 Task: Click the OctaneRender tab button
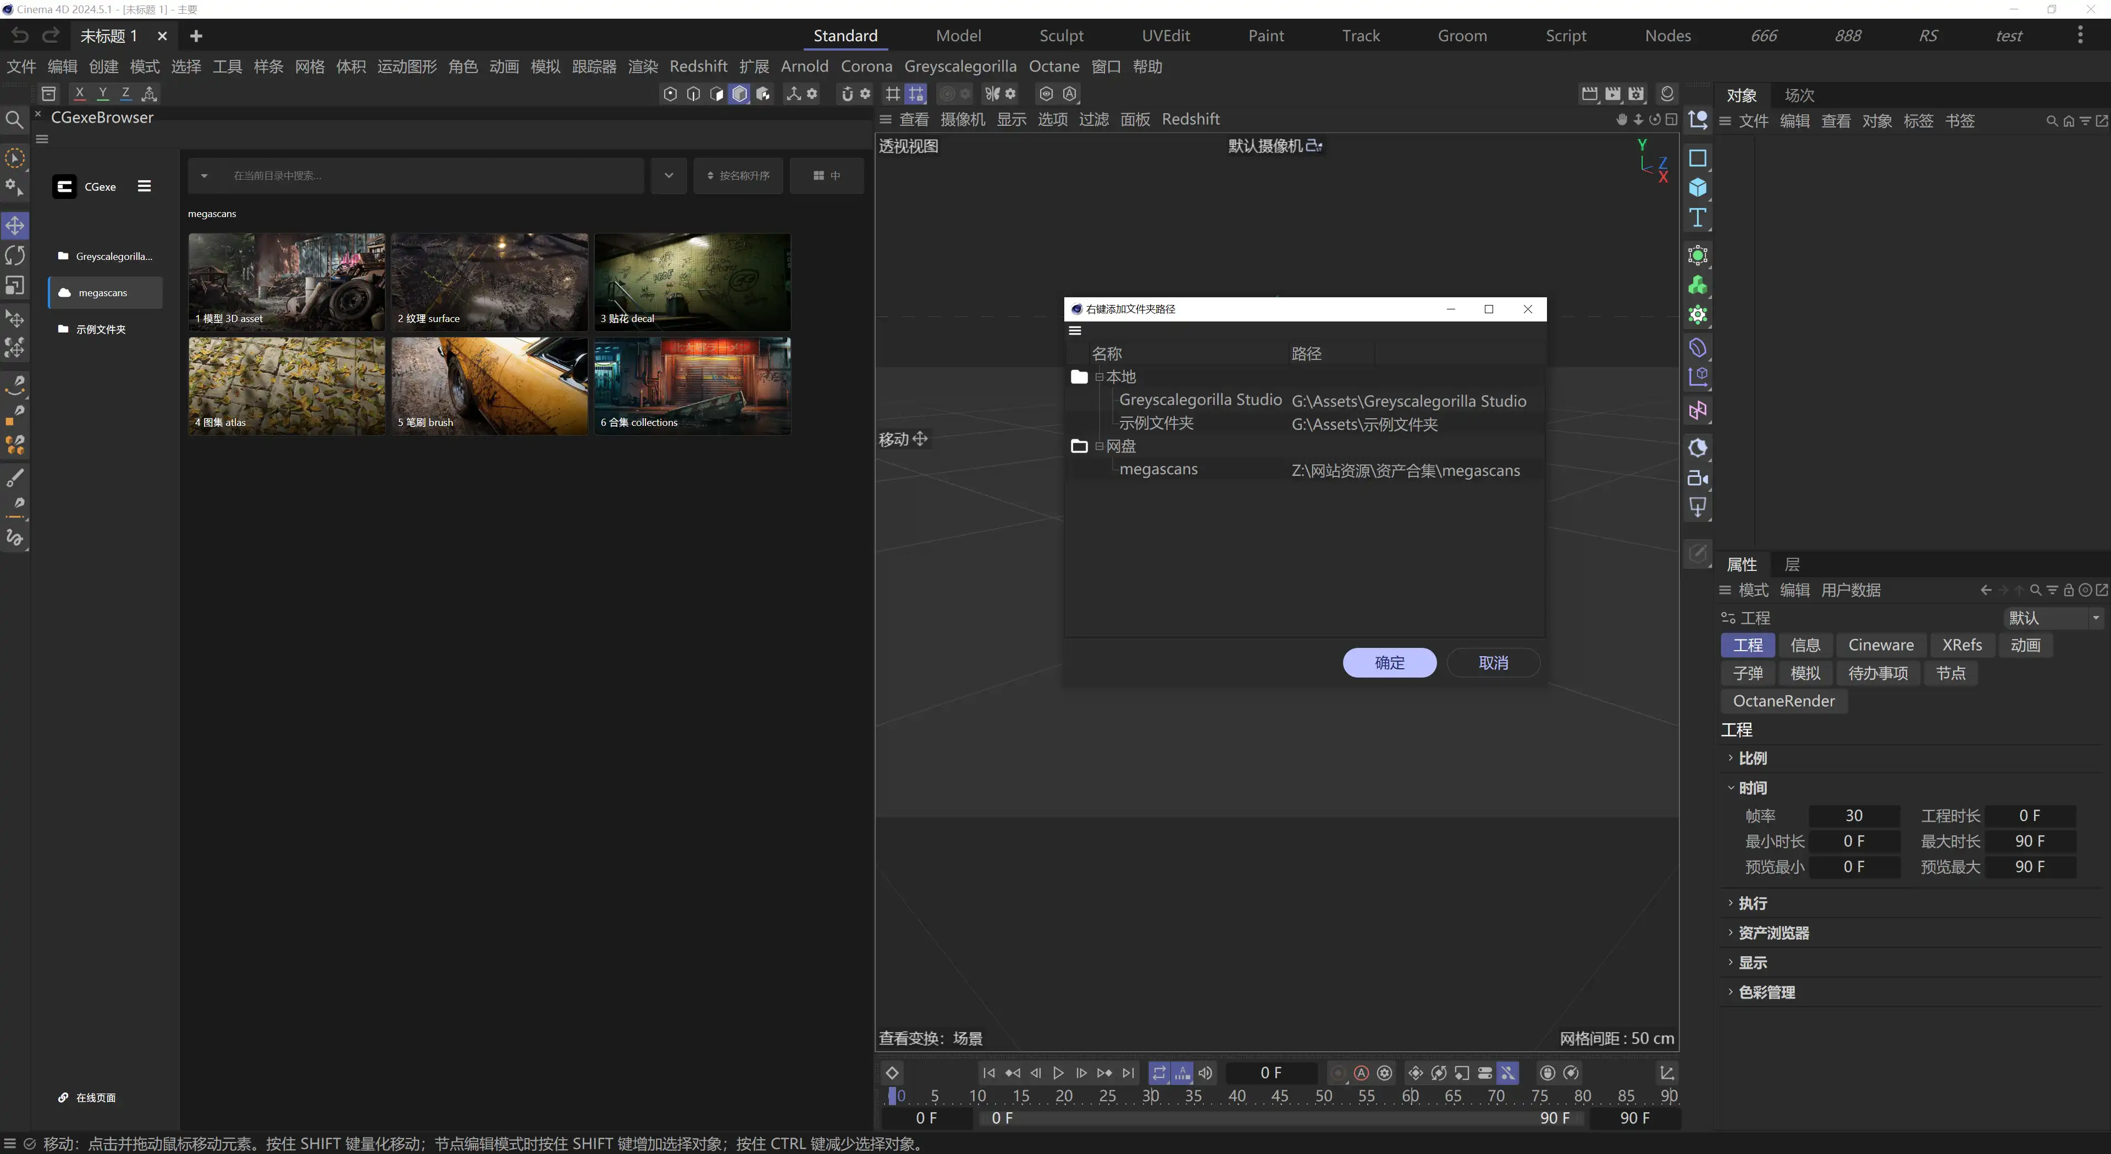click(1783, 701)
